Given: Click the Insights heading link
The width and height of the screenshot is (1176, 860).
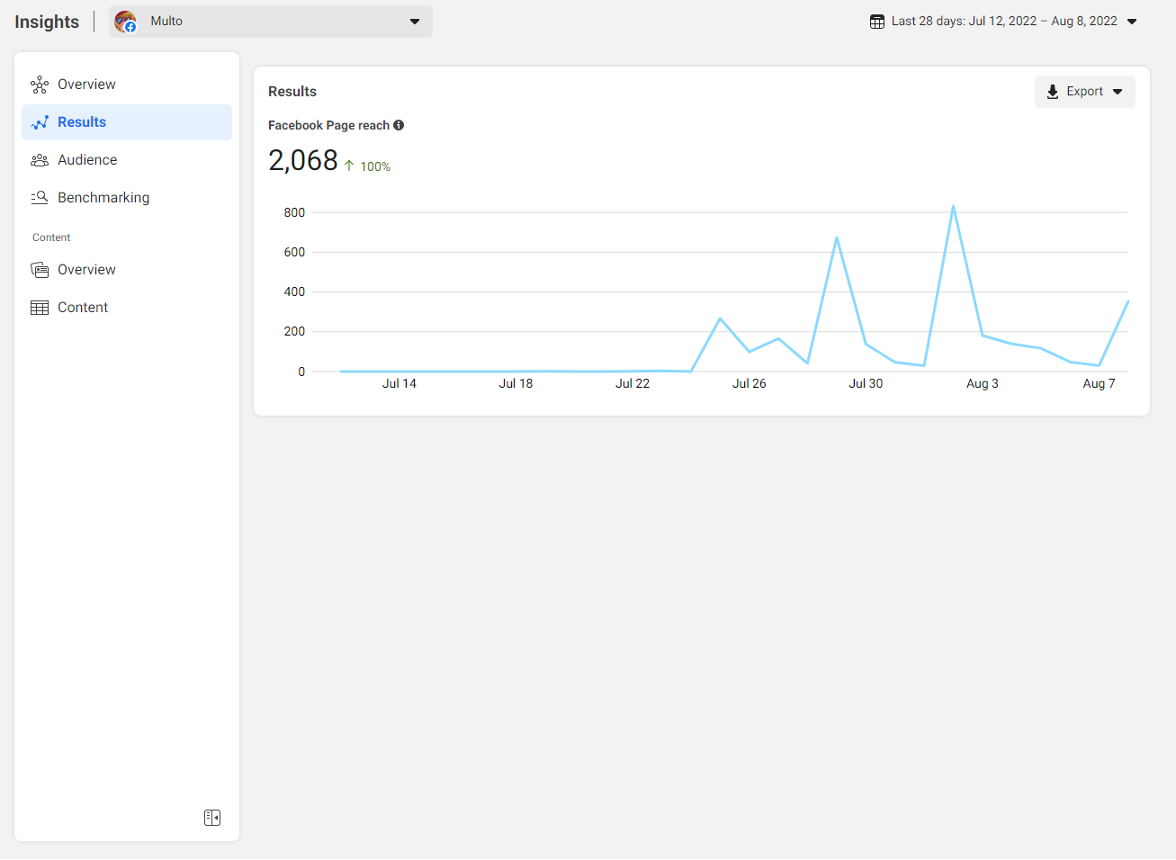Looking at the screenshot, I should [47, 22].
